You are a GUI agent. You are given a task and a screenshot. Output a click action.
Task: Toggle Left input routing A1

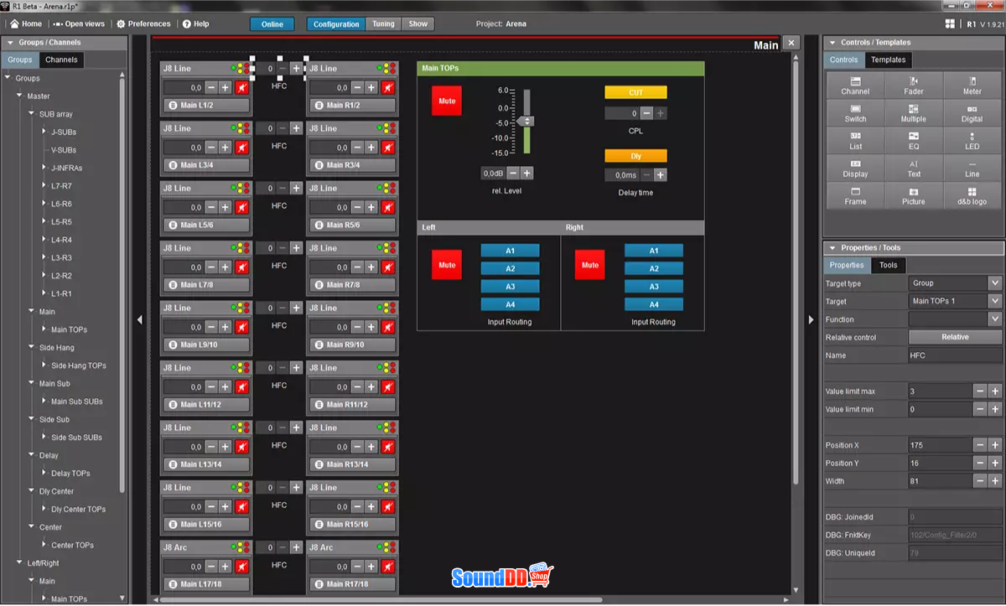click(510, 251)
